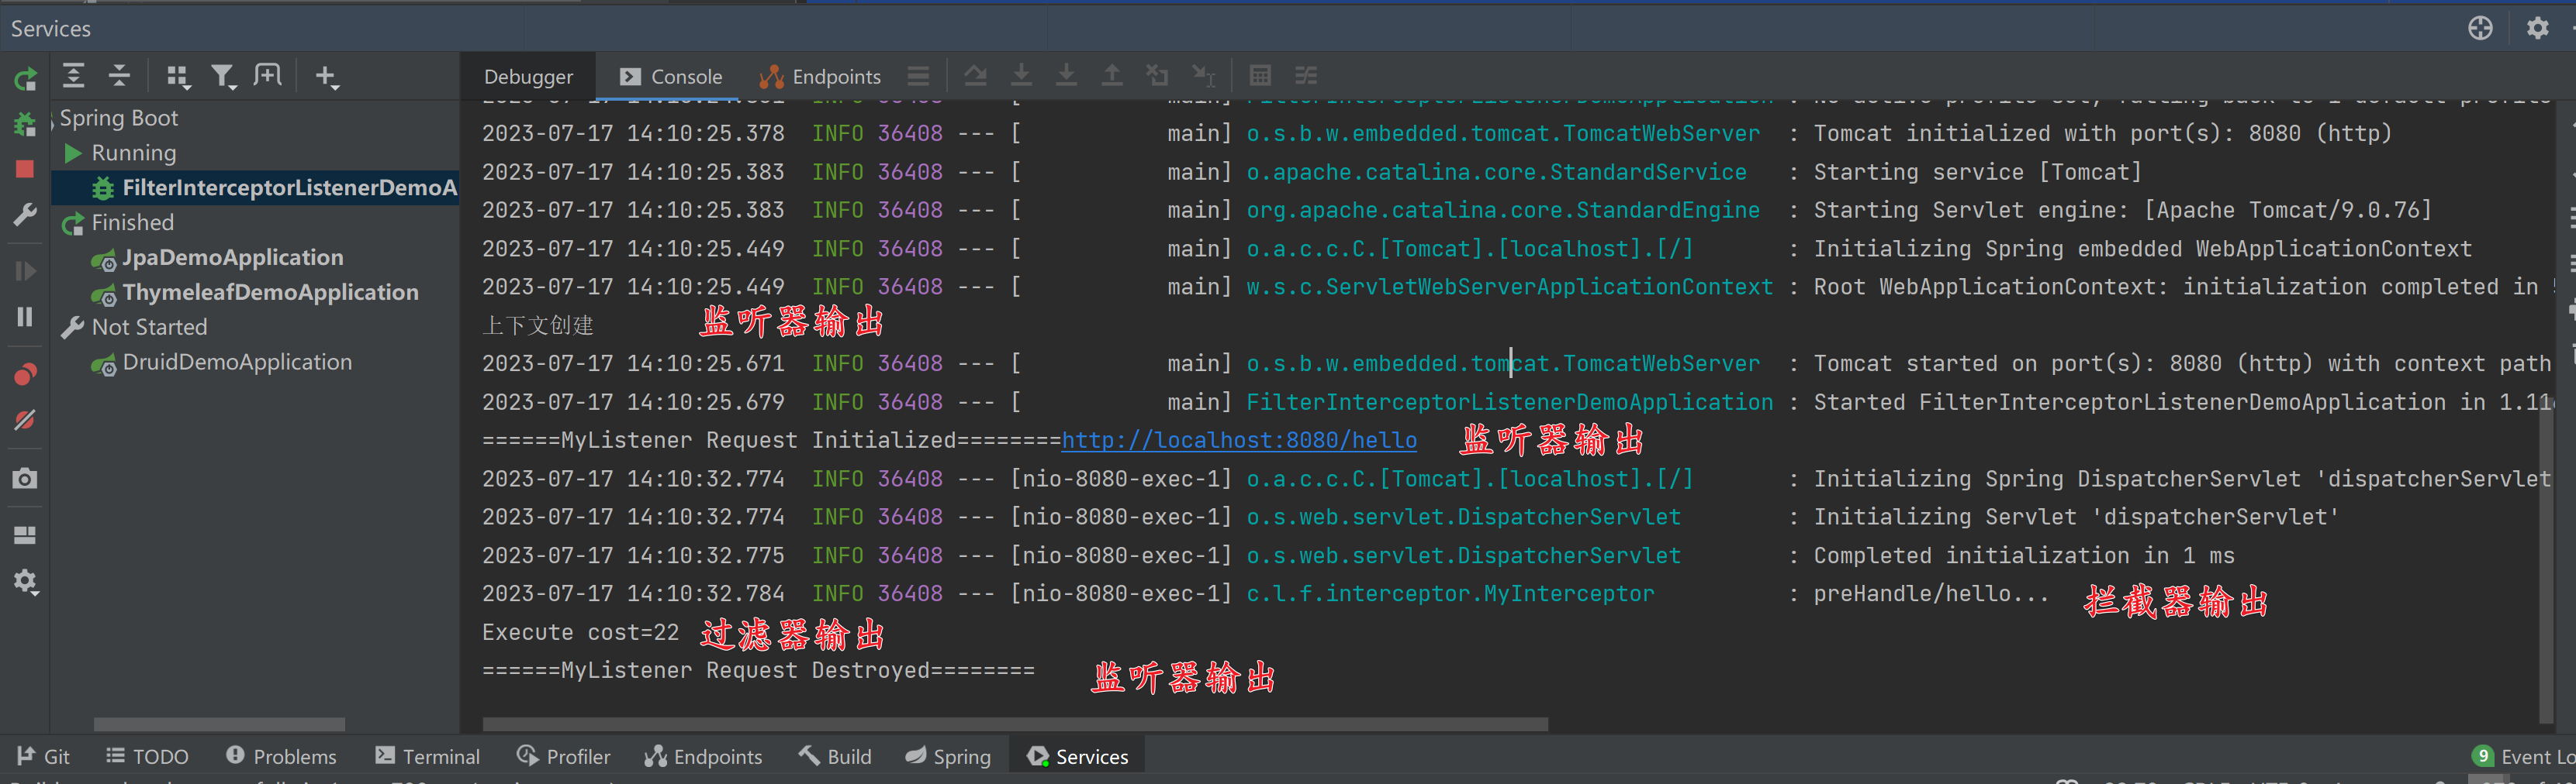
Task: Click the TomcatWebServer started on port line
Action: 1516,365
